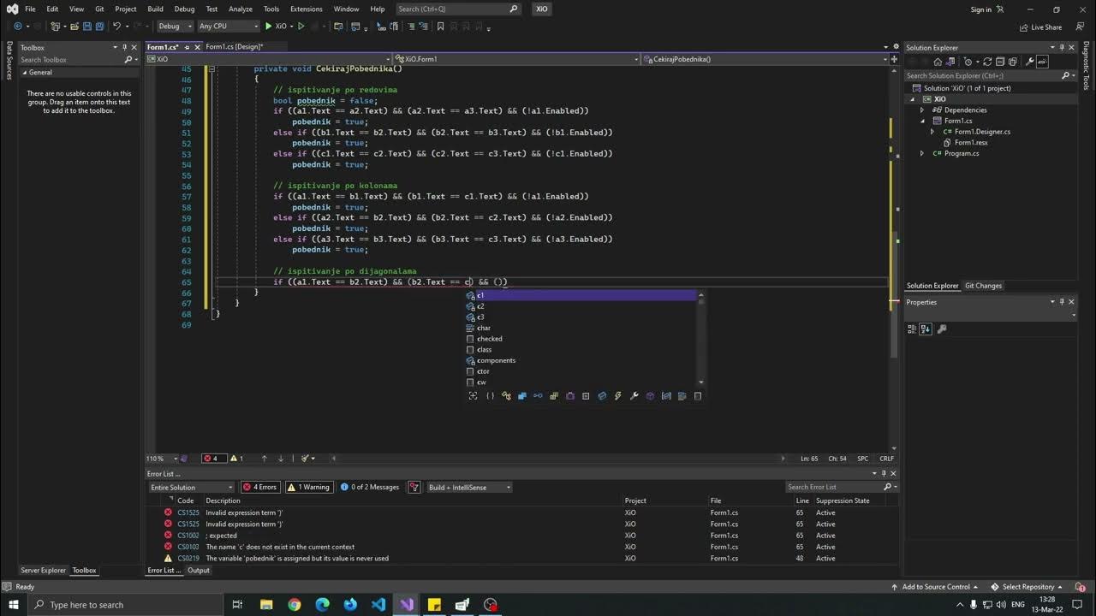Switch to the Form1.cs [Design]* tab
This screenshot has width=1096, height=616.
(234, 47)
